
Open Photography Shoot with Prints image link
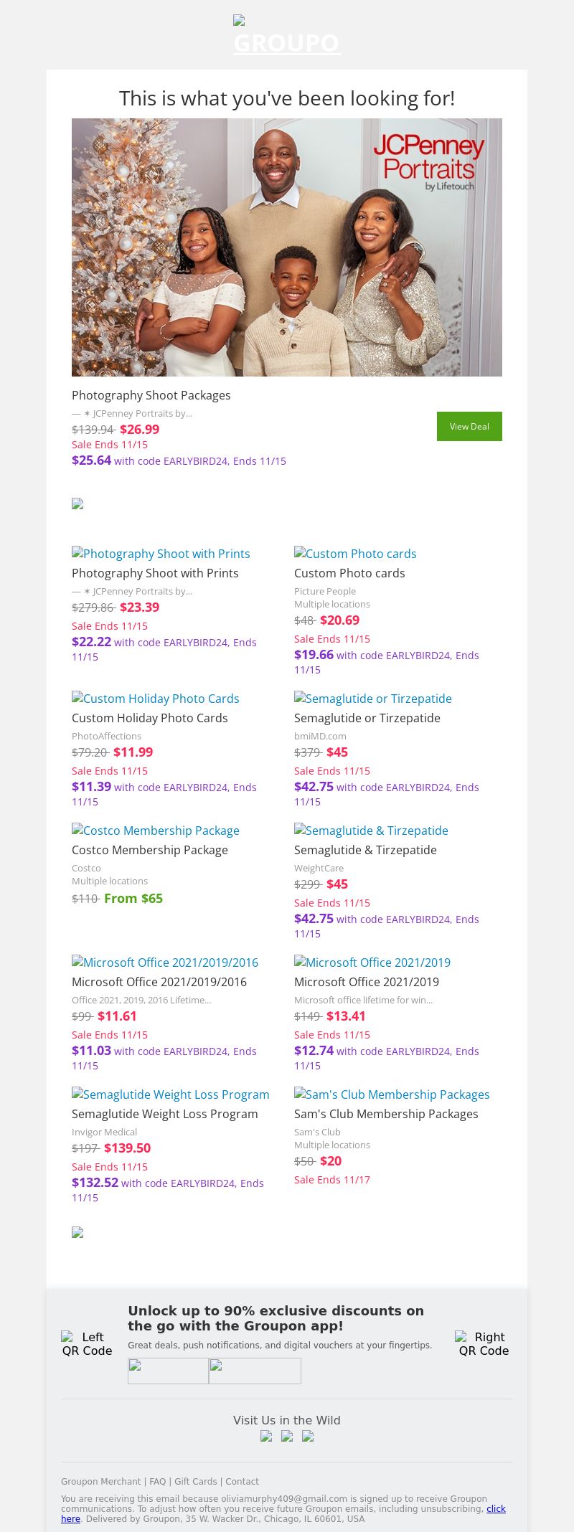161,554
